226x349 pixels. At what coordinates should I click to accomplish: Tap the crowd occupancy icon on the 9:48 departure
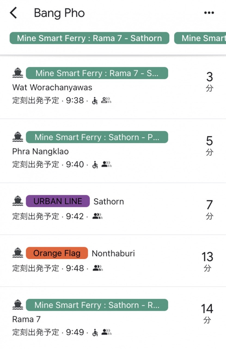coord(97,268)
